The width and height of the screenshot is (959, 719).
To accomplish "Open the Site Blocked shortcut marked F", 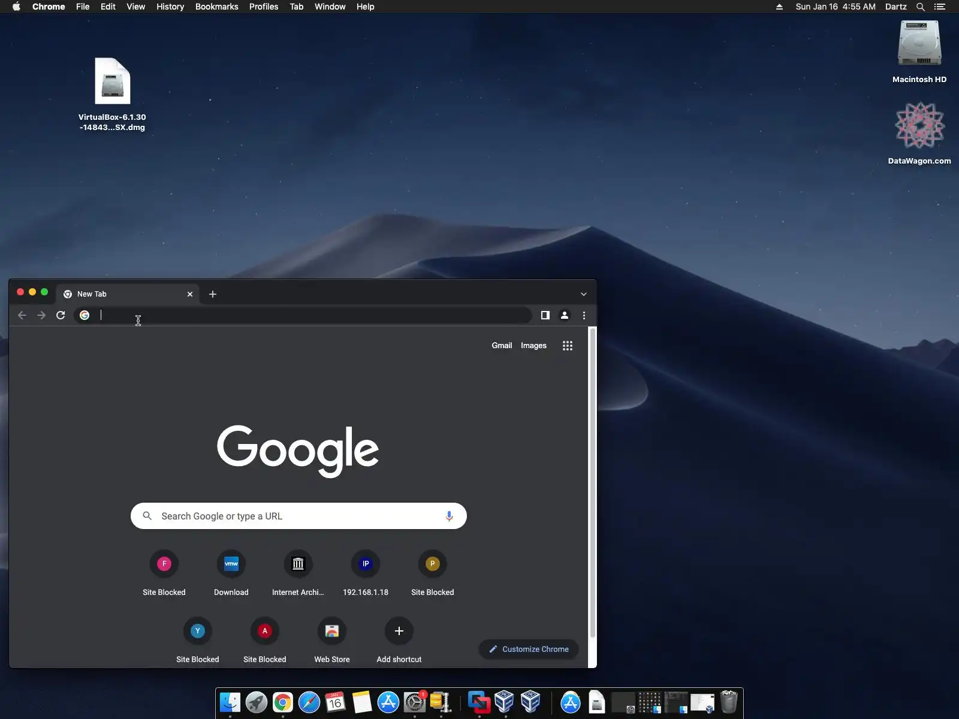I will (164, 573).
